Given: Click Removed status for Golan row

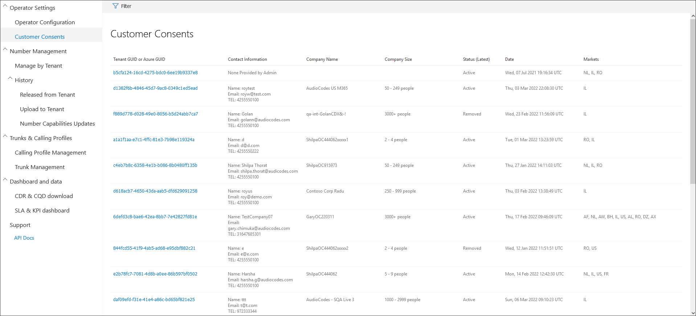Looking at the screenshot, I should (x=472, y=114).
